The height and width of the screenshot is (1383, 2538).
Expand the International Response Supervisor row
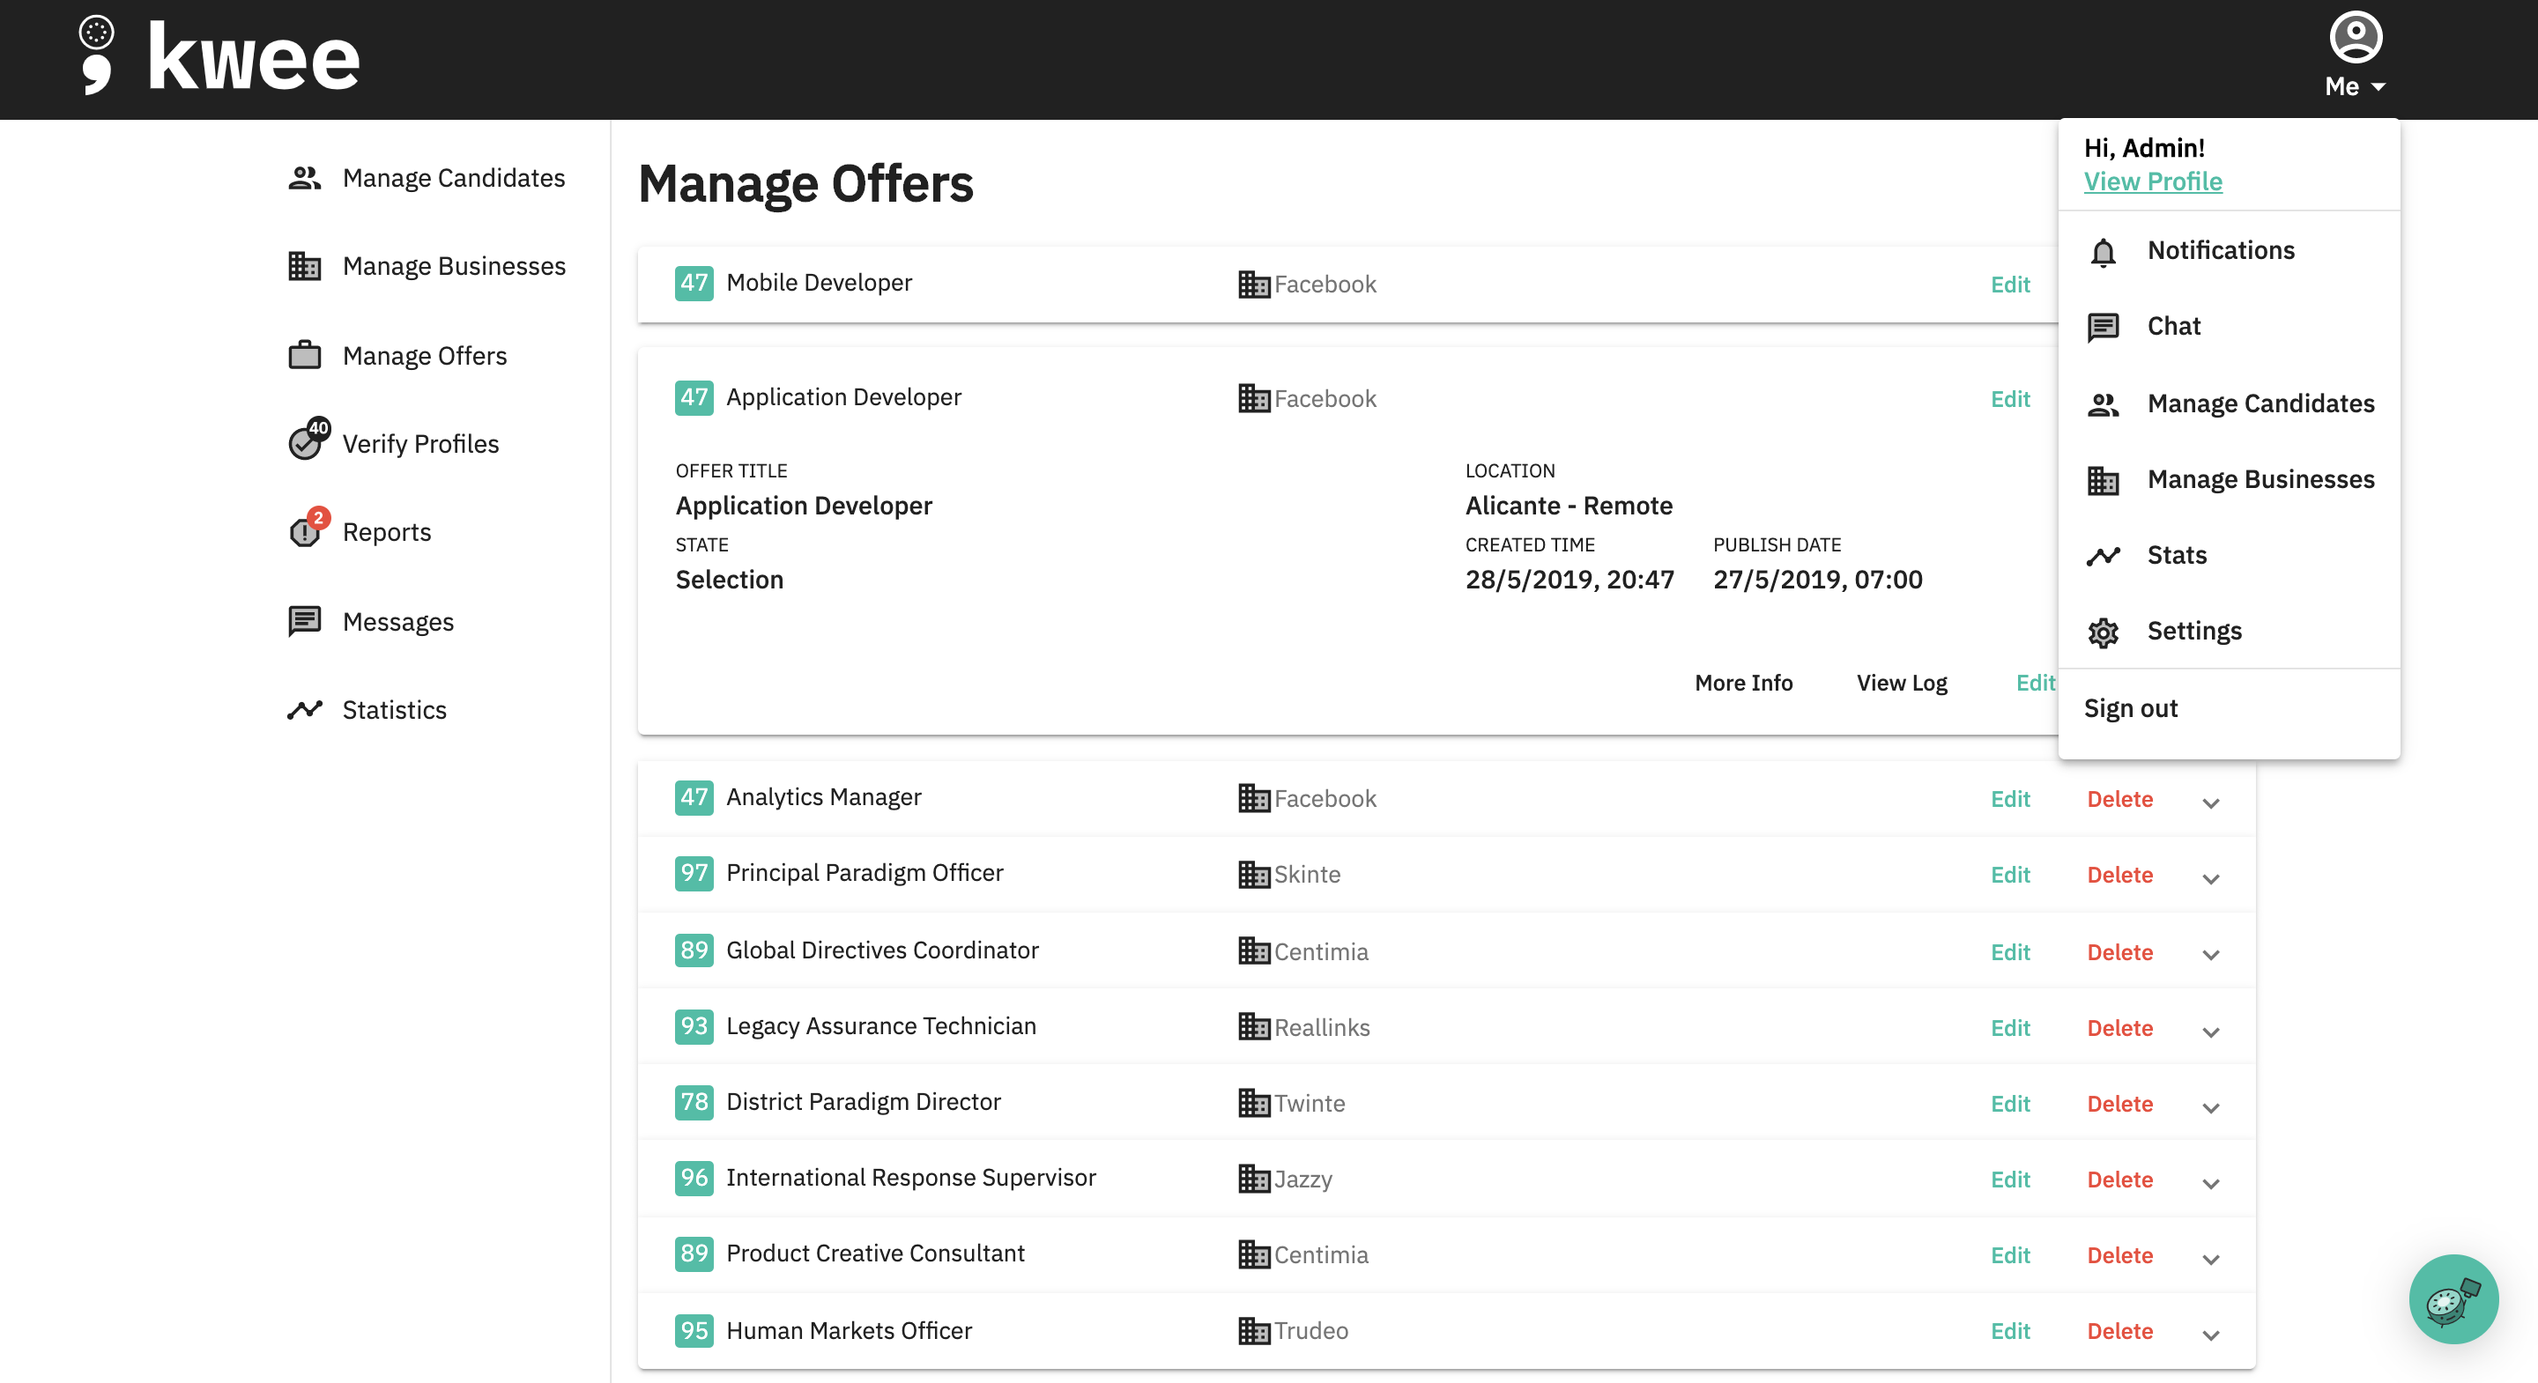(2211, 1183)
